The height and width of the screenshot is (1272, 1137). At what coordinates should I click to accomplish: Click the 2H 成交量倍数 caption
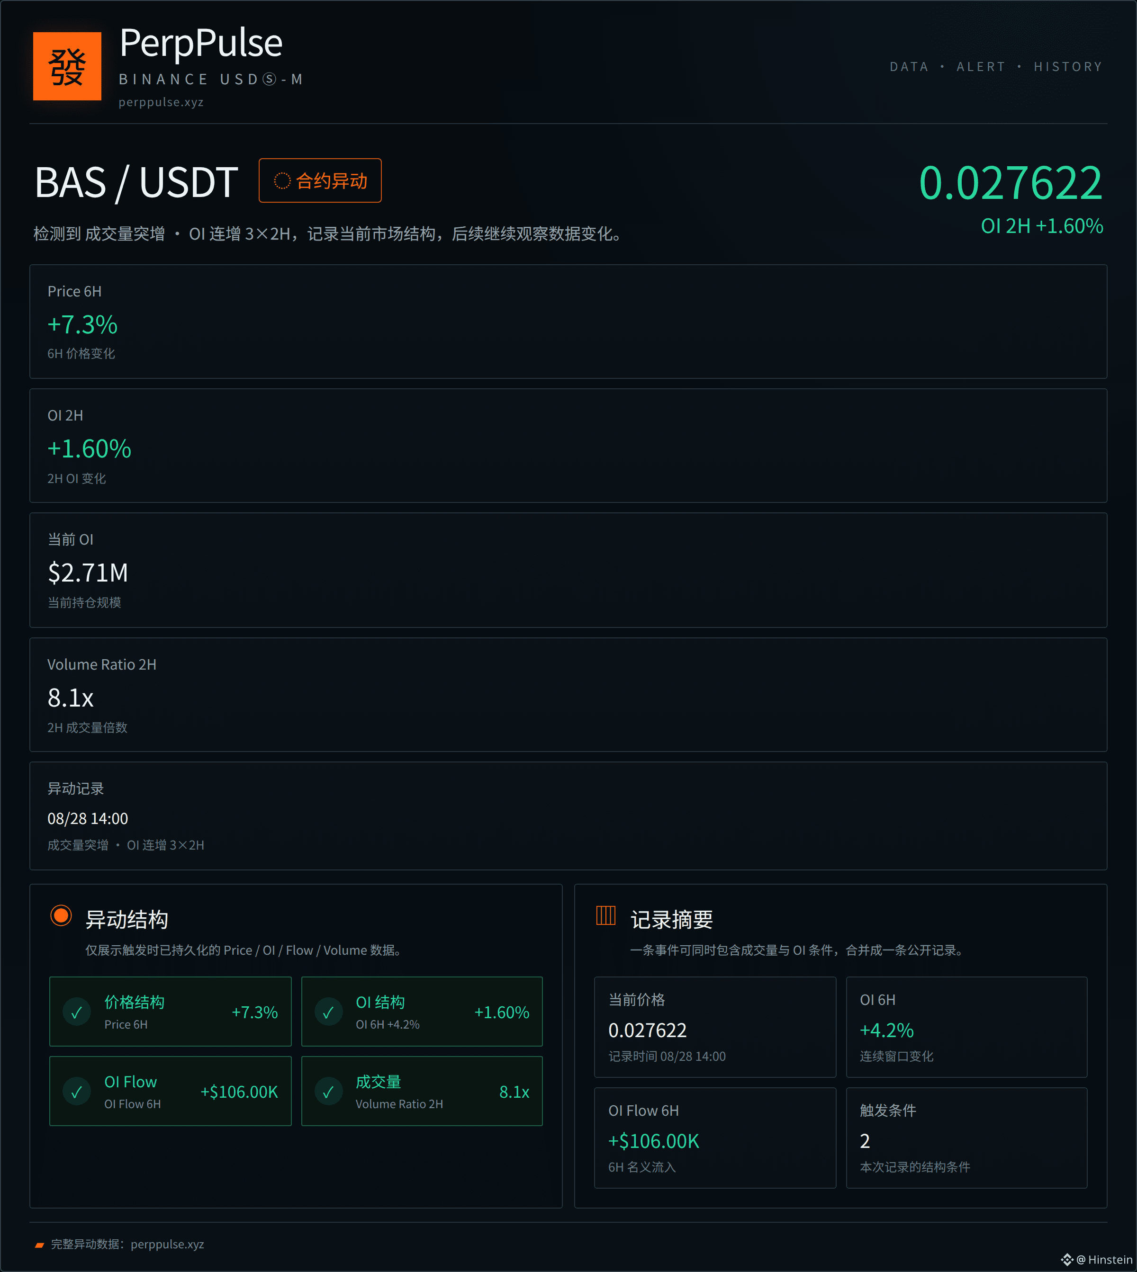[88, 727]
